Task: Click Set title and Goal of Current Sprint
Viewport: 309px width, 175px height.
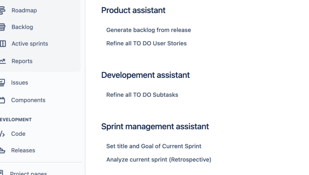Action: coord(154,146)
